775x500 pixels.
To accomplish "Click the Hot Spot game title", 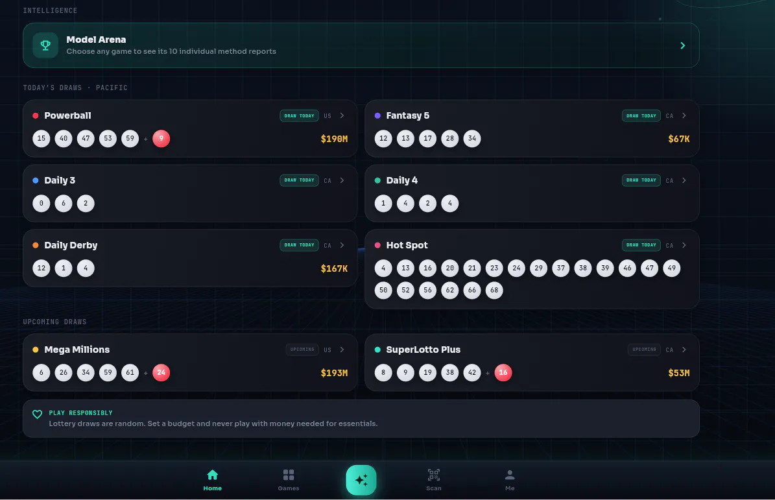I will pos(407,245).
